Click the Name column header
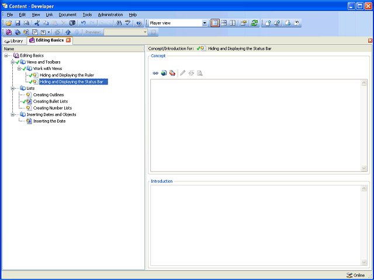The image size is (374, 280). coord(74,49)
